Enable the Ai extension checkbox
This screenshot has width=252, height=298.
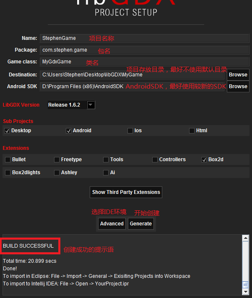coord(106,173)
